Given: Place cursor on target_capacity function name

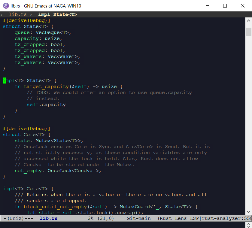Looking at the screenshot, I should [x=45, y=87].
